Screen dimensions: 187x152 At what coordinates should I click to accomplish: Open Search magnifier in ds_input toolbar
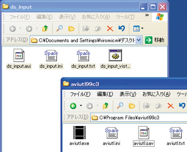60,28
